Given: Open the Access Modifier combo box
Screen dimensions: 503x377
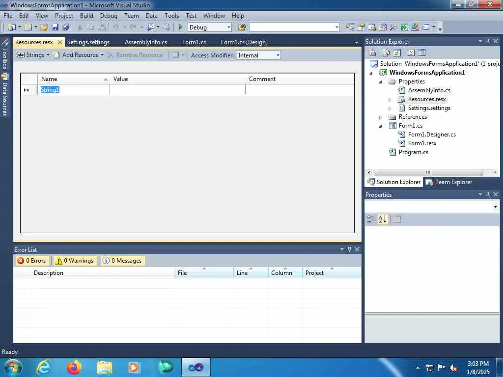Looking at the screenshot, I should pos(258,55).
